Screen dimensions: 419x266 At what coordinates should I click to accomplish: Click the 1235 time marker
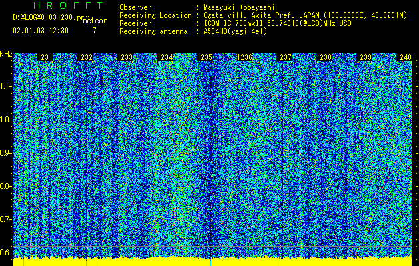tap(205, 57)
